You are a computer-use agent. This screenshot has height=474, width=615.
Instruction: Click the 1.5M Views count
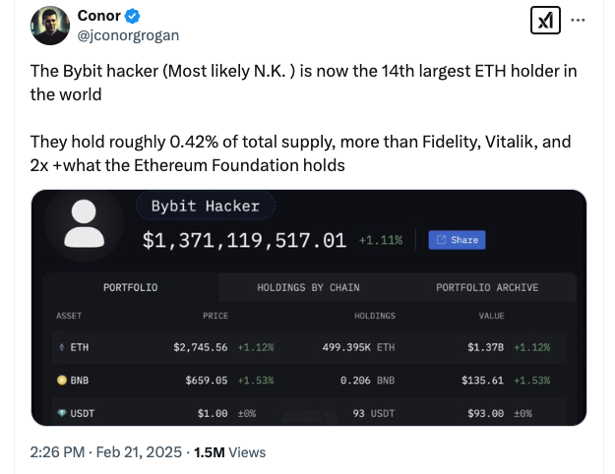(230, 452)
